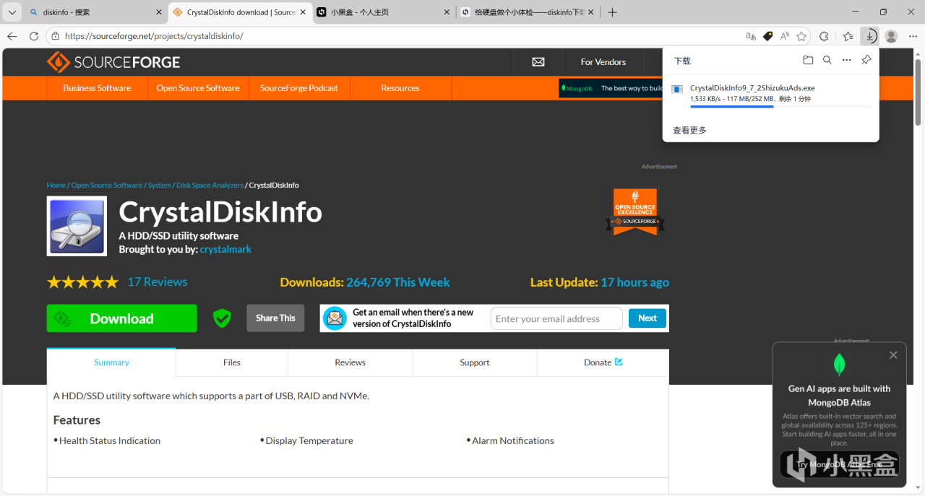Open the Resources nav menu

[x=400, y=88]
